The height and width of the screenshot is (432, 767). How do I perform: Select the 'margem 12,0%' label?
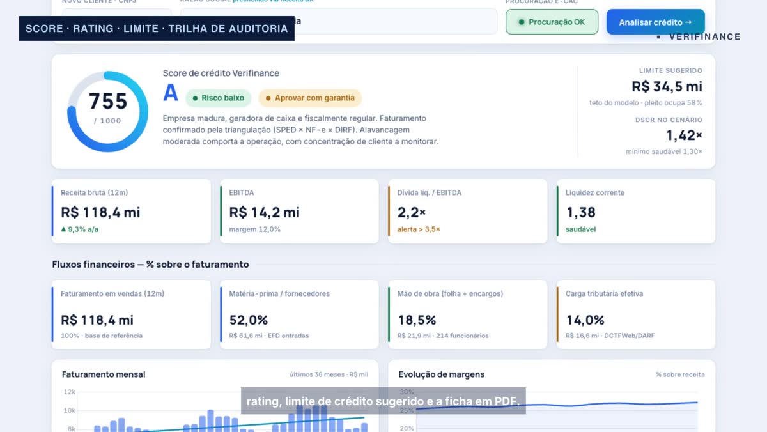pos(254,229)
